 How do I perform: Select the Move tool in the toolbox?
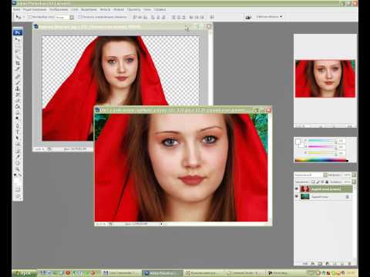pyautogui.click(x=18, y=40)
